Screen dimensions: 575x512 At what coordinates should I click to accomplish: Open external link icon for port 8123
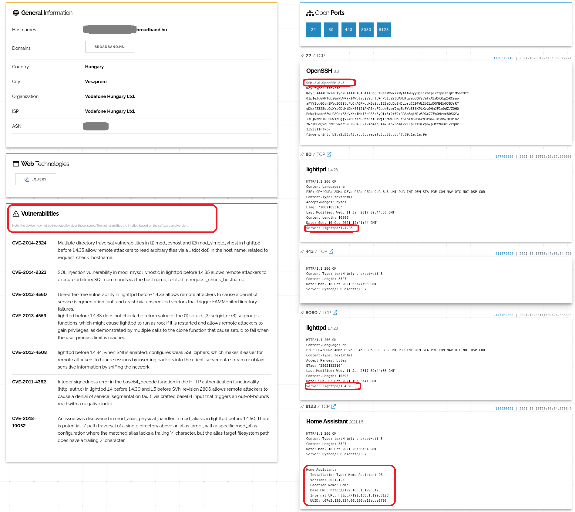(x=333, y=406)
